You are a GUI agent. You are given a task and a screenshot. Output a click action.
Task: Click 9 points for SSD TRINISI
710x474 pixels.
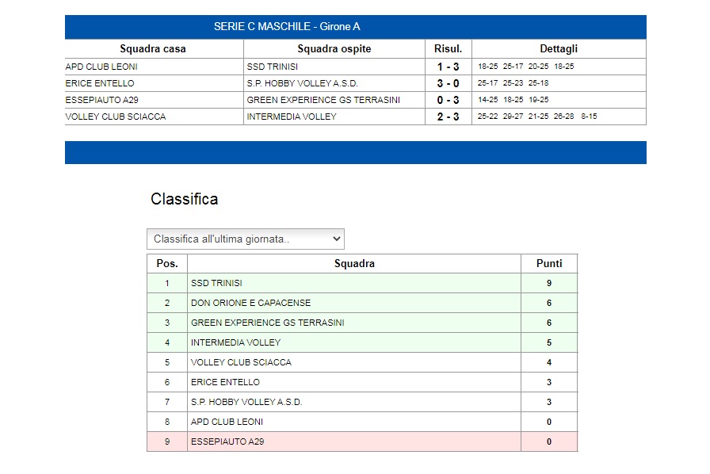(549, 283)
